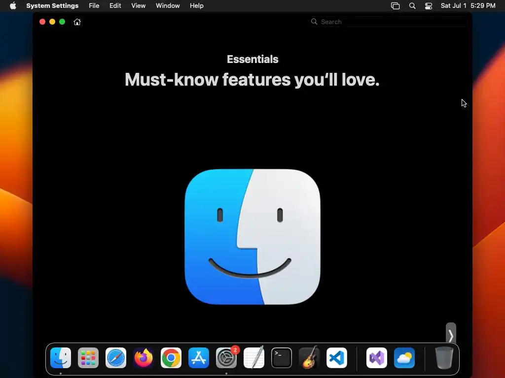The width and height of the screenshot is (505, 378).
Task: Open App Store from the Dock
Action: click(x=199, y=358)
